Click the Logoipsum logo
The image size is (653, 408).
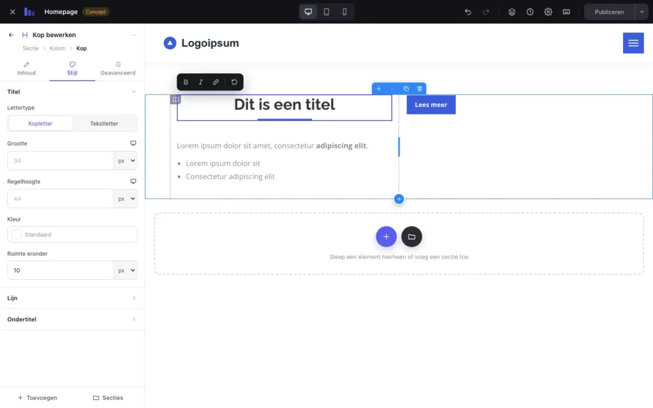pyautogui.click(x=201, y=43)
